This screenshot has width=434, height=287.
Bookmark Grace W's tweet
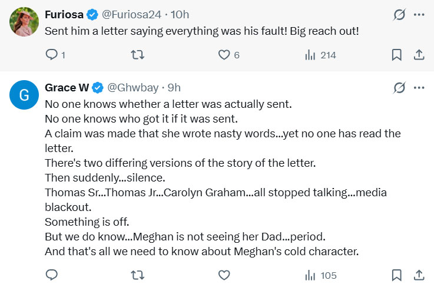coord(397,275)
